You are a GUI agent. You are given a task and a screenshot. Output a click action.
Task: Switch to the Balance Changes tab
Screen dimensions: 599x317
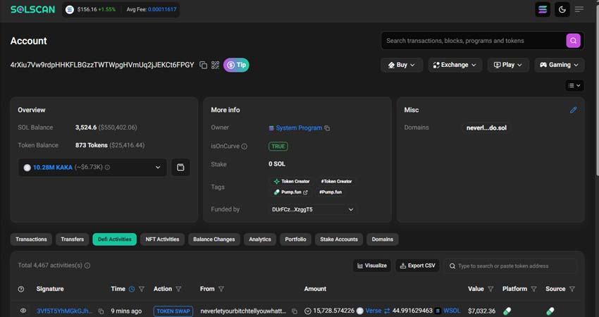(x=214, y=240)
